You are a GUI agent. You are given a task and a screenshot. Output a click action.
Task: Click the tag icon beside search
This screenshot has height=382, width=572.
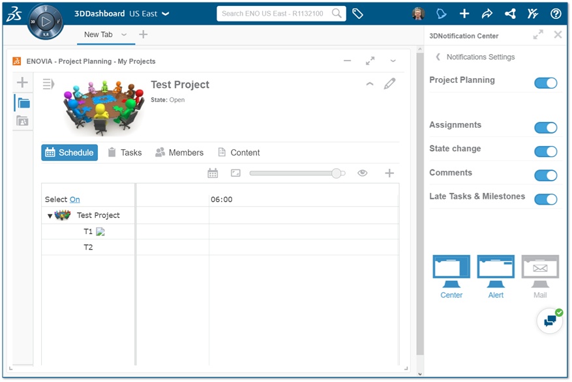pyautogui.click(x=357, y=14)
